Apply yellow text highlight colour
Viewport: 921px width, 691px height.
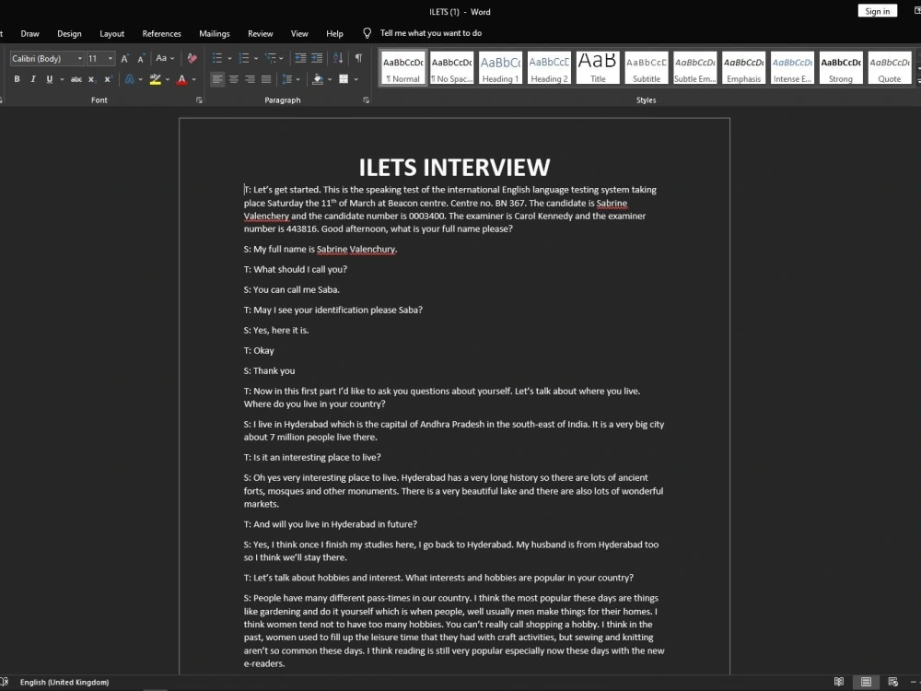coord(155,79)
